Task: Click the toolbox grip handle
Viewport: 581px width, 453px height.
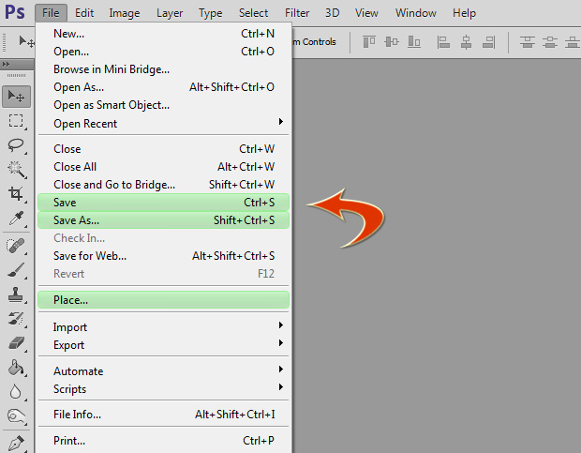Action: 16,76
